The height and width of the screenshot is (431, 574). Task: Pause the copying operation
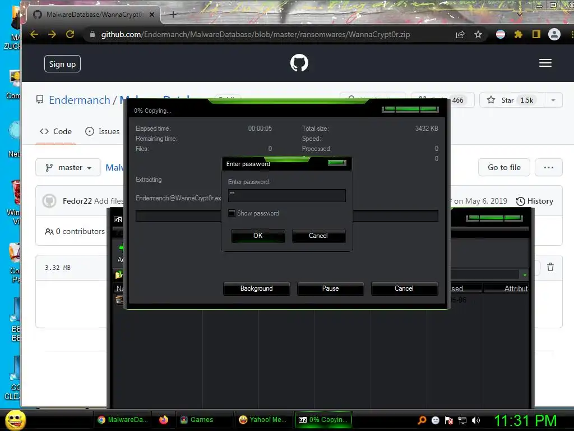331,288
